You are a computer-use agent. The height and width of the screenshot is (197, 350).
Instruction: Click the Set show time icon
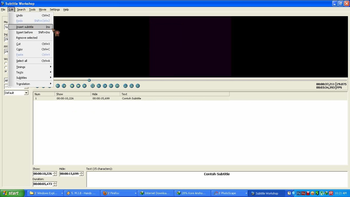99,86
